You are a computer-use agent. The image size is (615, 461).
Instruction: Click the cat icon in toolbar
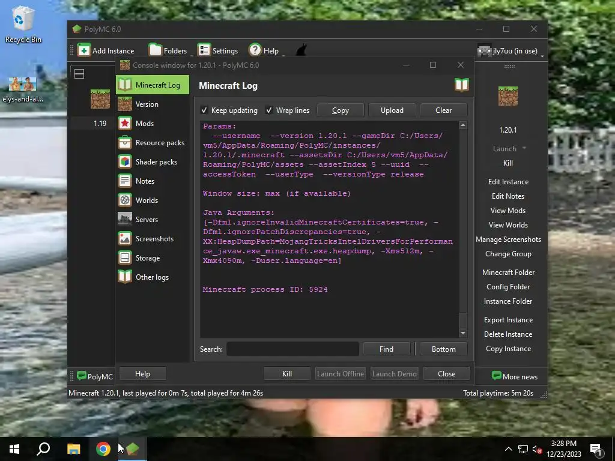pos(301,50)
